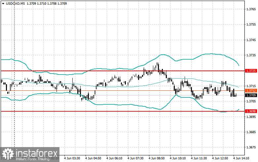
Task: Click the 1.3685 price axis value
Action: point(251,132)
